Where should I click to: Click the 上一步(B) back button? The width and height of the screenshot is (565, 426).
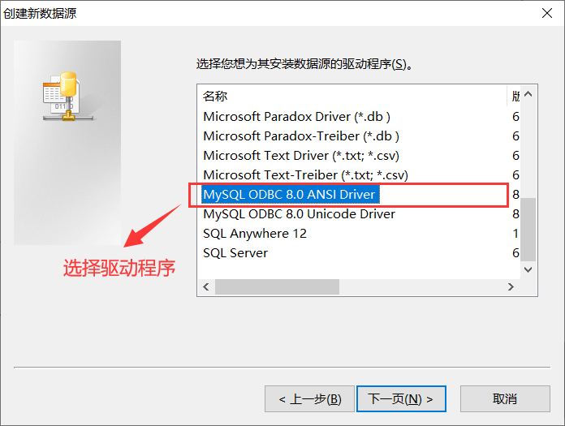(309, 399)
